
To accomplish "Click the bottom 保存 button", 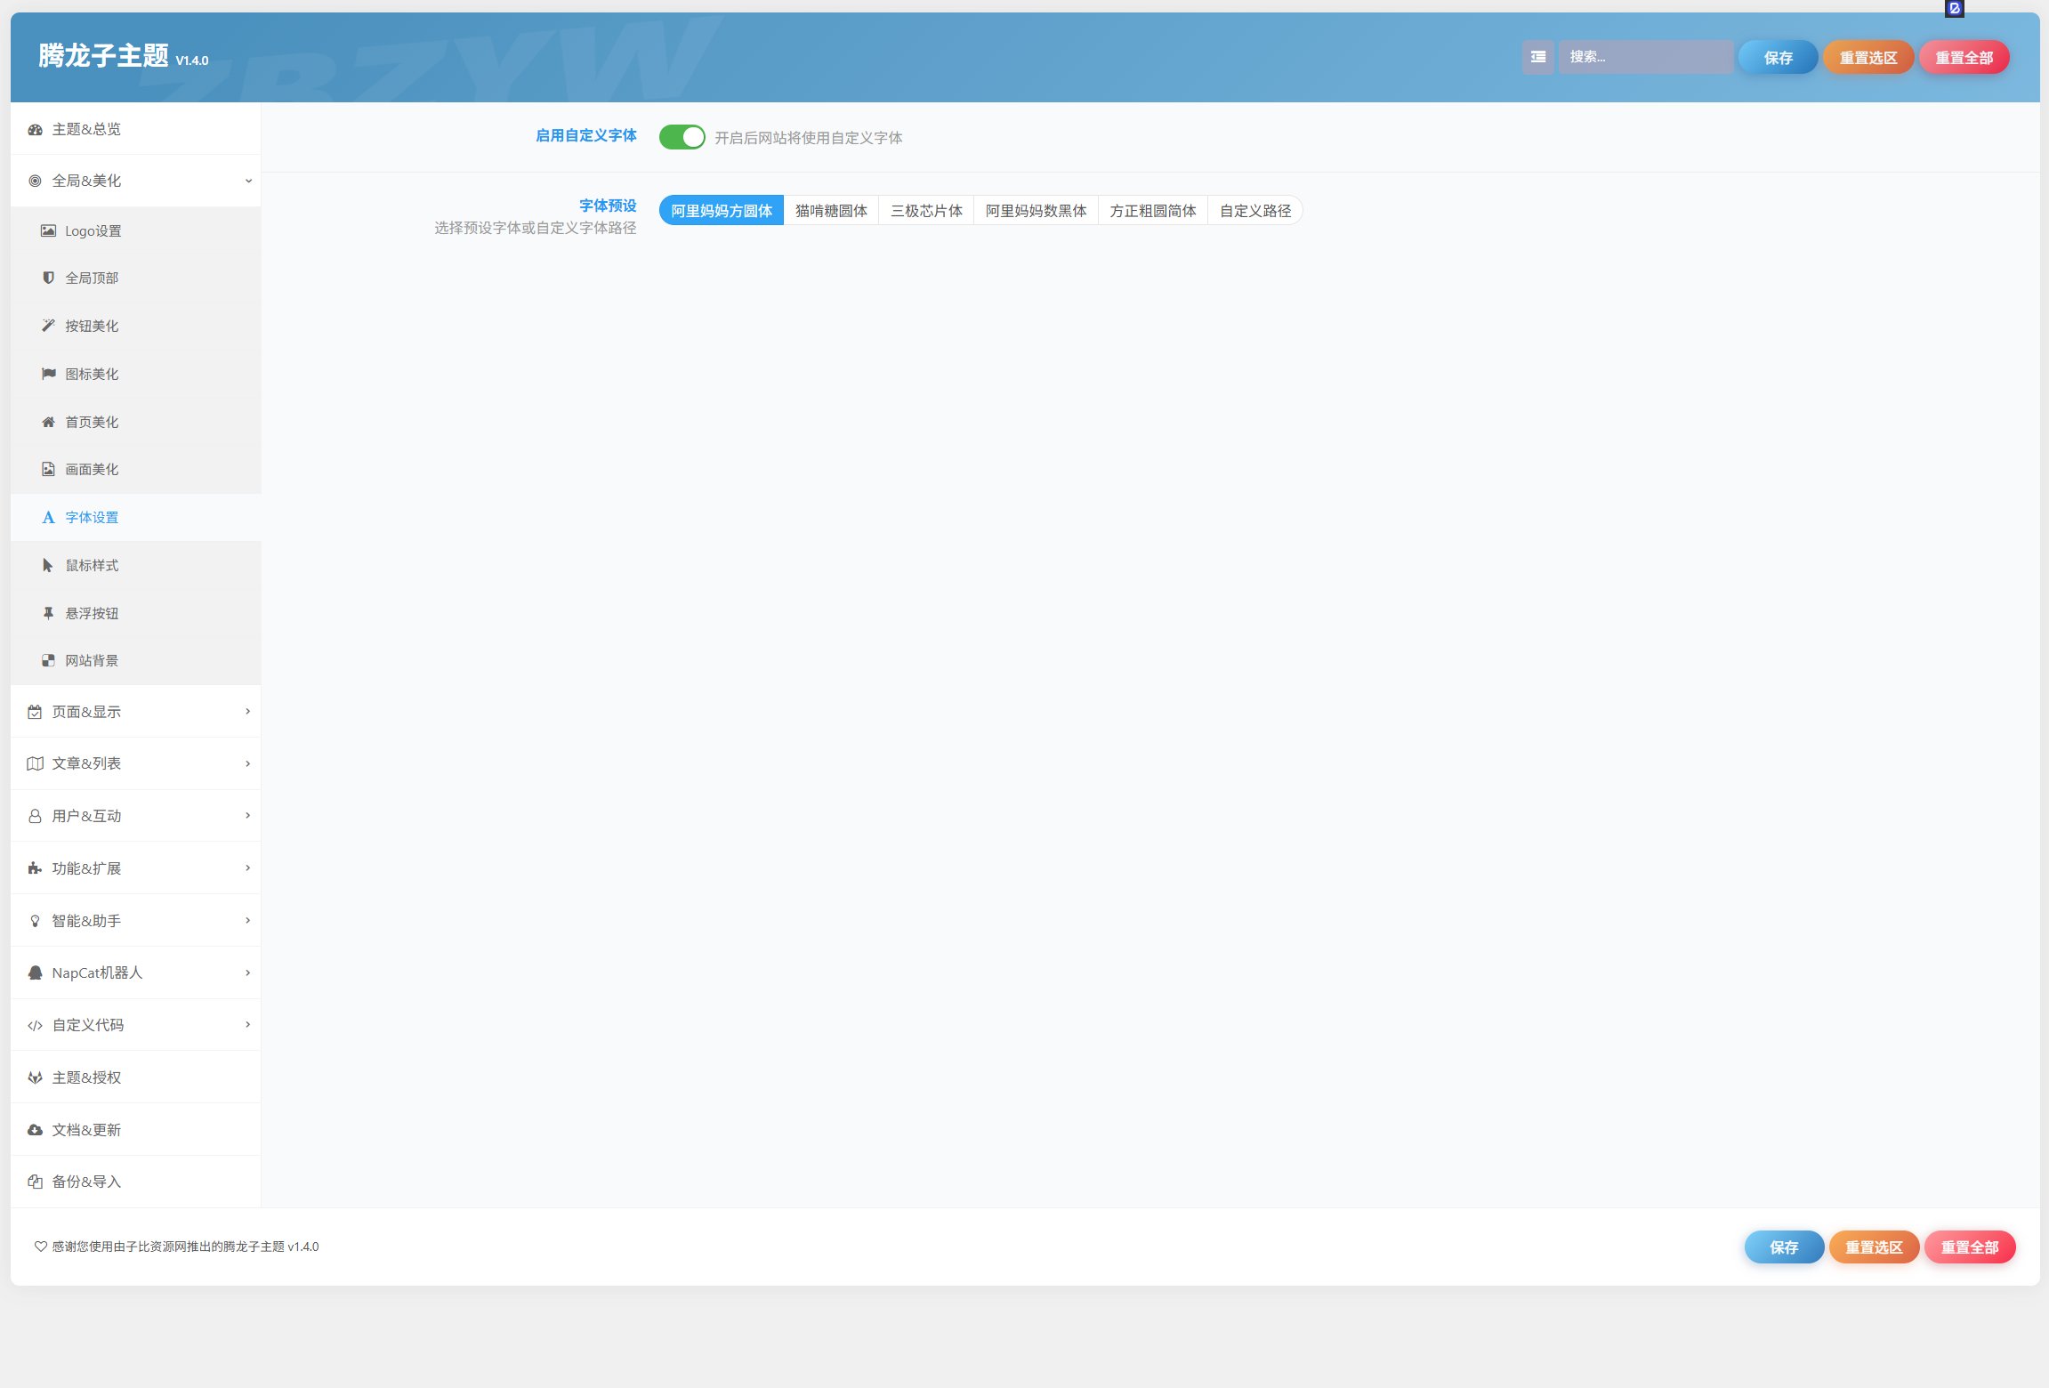I will [x=1784, y=1247].
